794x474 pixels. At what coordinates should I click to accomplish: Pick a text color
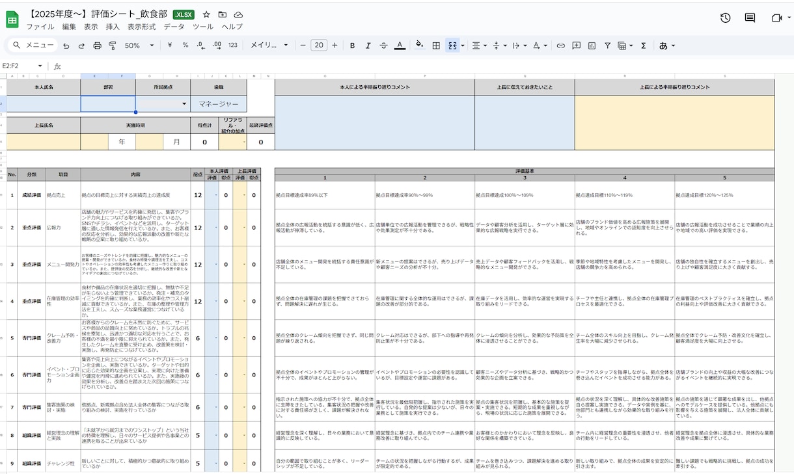coord(400,46)
